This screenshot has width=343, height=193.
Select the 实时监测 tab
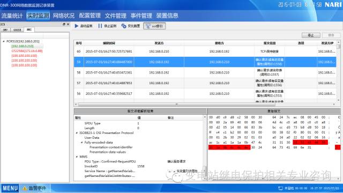click(x=38, y=16)
